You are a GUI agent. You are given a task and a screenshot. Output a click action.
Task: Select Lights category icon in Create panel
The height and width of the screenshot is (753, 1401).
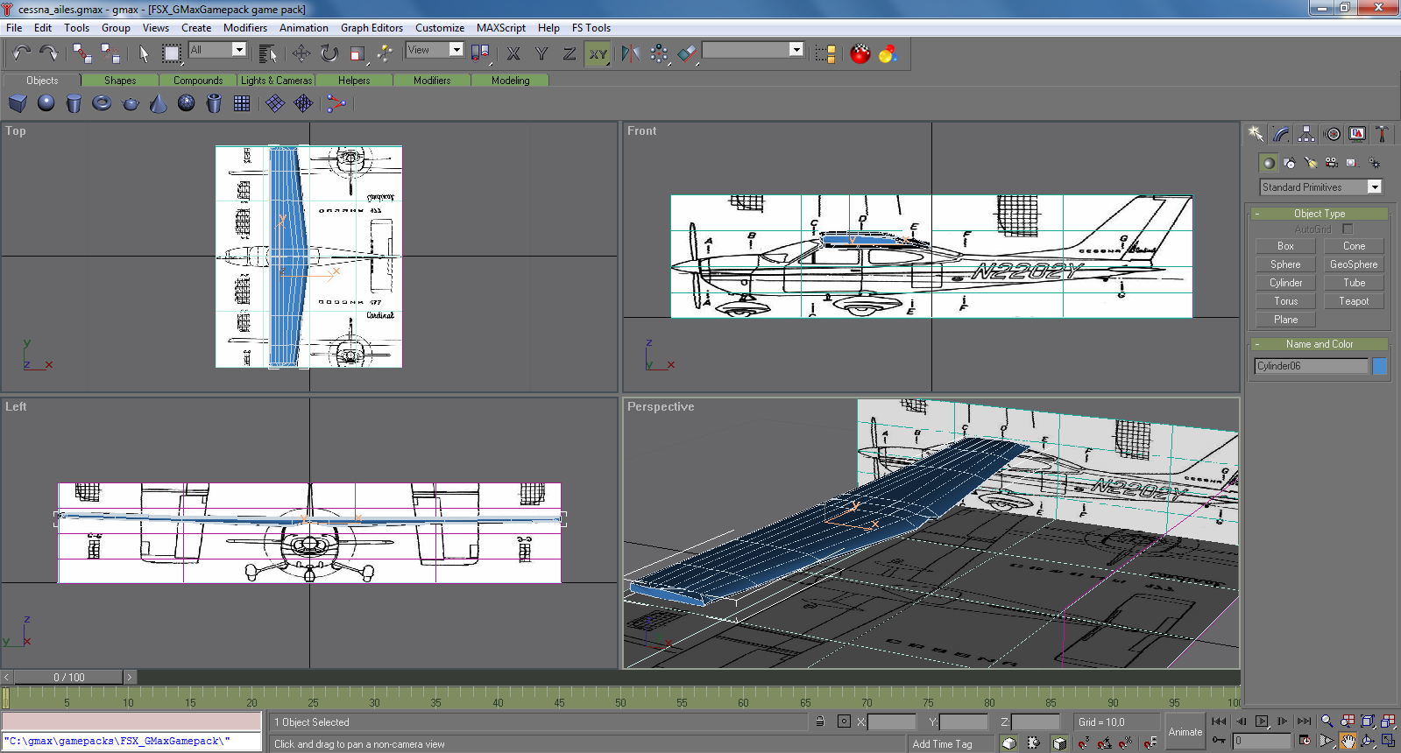point(1311,163)
